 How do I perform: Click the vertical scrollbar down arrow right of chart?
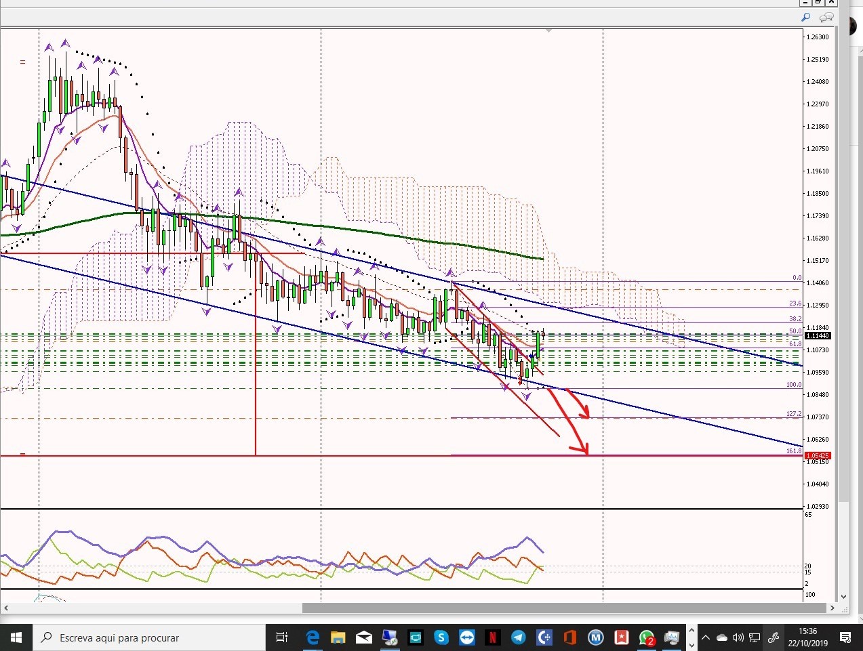[x=844, y=597]
